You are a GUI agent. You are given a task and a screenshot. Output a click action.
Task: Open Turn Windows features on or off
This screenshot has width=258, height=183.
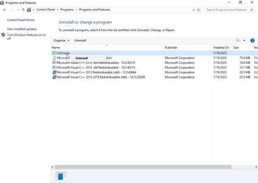click(26, 37)
